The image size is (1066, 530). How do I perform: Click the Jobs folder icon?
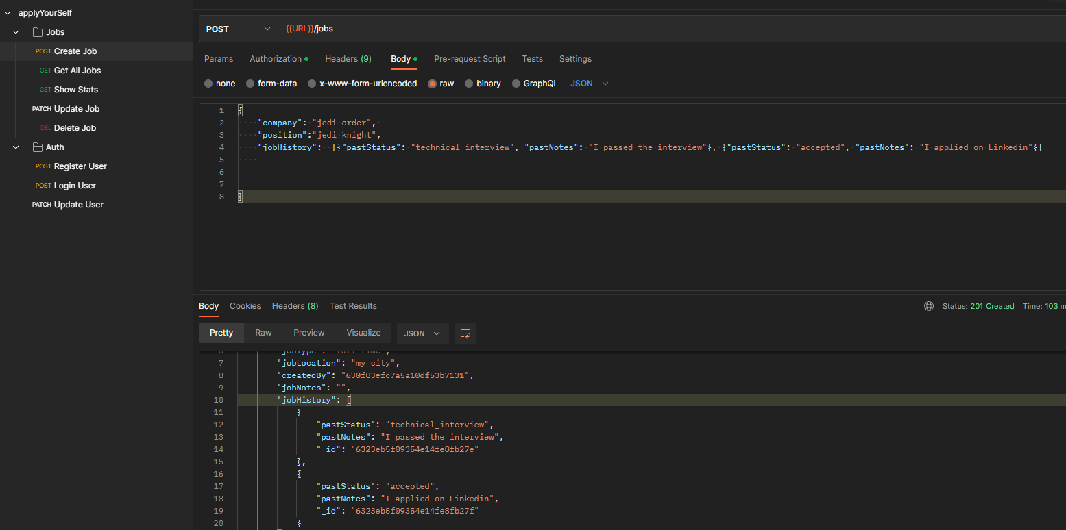(38, 32)
